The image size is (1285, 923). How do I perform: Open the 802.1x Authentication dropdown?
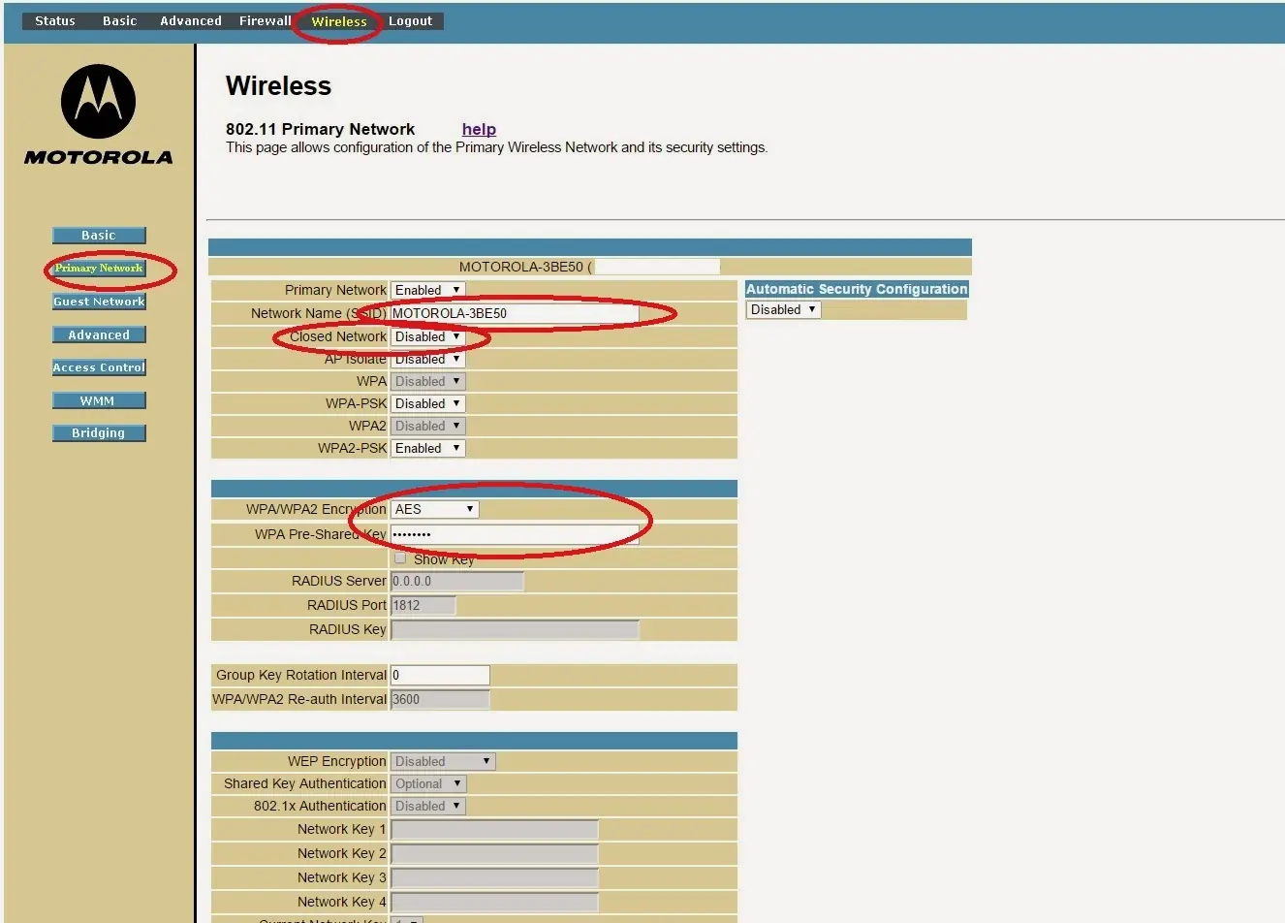pyautogui.click(x=427, y=806)
